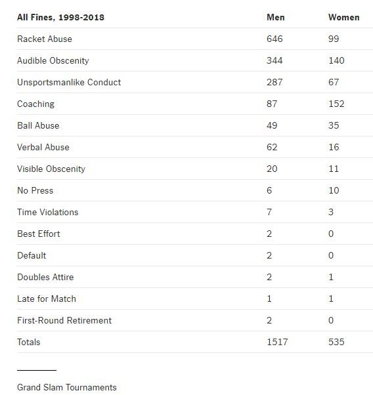Click the women's total value 535

coord(336,343)
